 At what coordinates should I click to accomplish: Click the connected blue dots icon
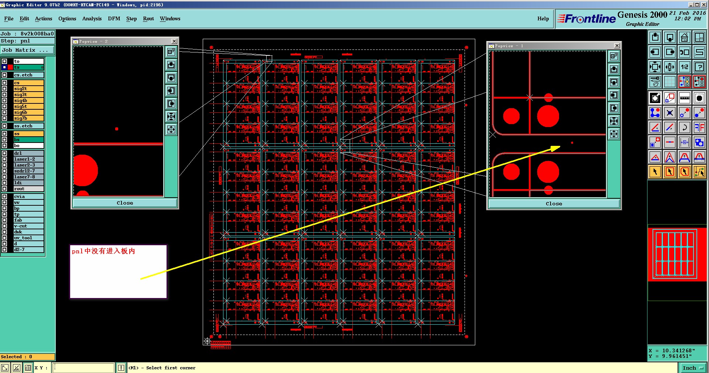[655, 113]
